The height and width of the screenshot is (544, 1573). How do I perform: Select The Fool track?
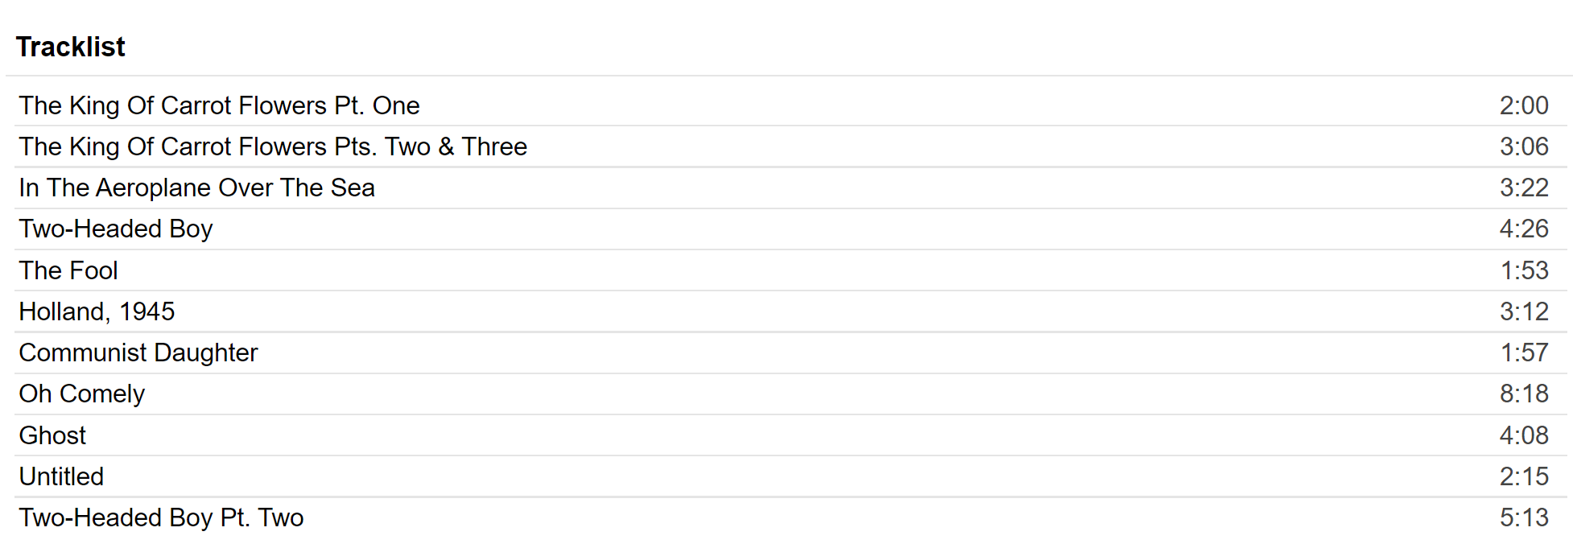(68, 270)
